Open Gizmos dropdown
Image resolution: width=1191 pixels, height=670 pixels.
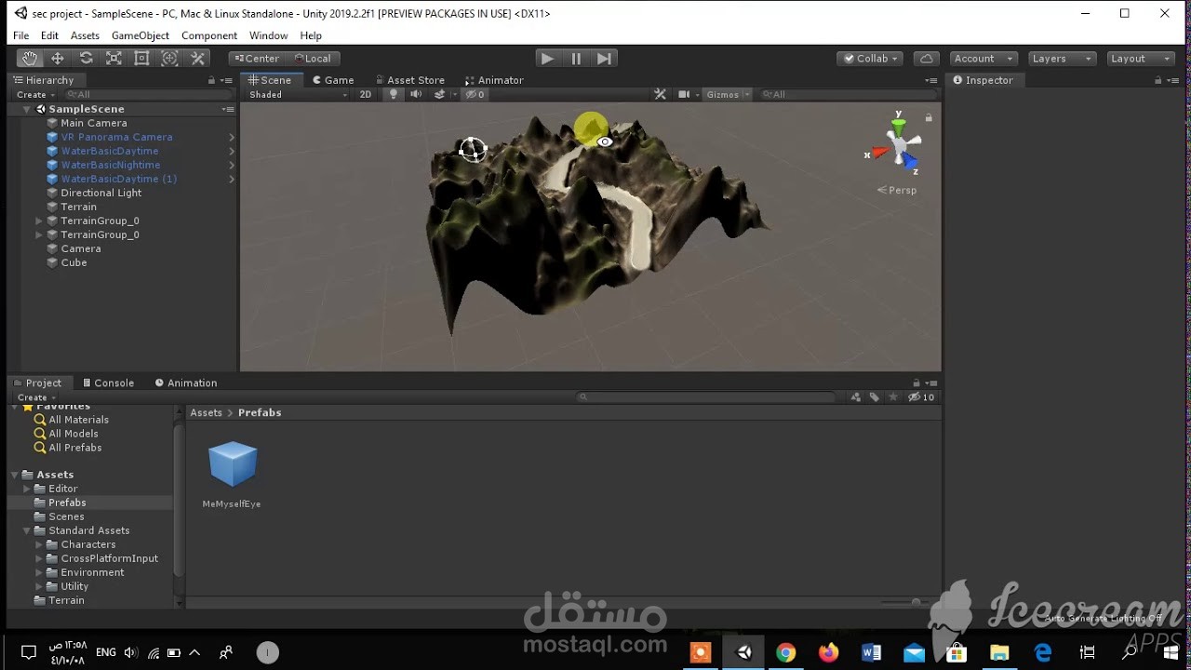(728, 94)
